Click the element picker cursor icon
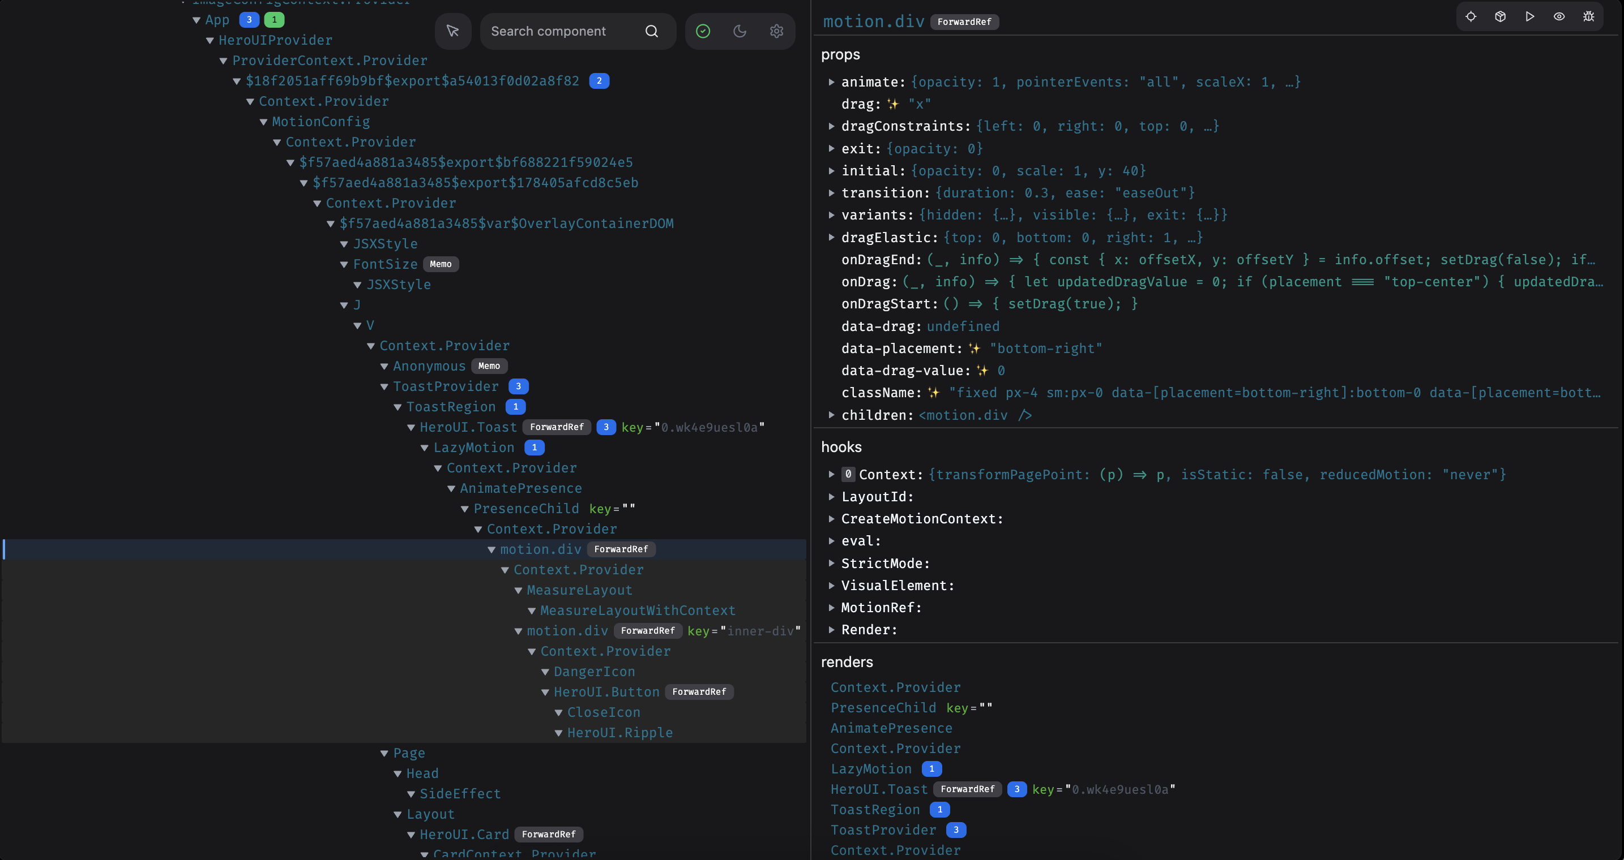 452,31
